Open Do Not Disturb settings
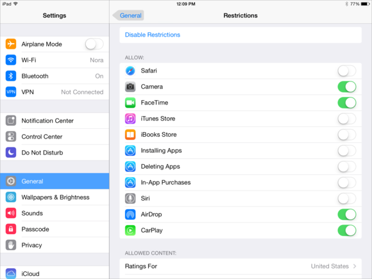The width and height of the screenshot is (372, 279). pos(55,152)
